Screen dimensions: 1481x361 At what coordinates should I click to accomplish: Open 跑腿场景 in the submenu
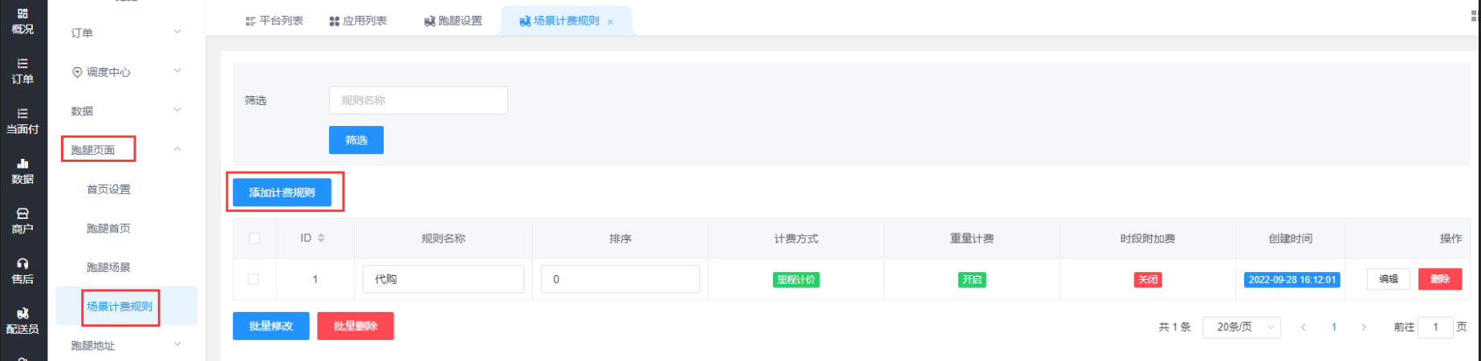pos(108,267)
